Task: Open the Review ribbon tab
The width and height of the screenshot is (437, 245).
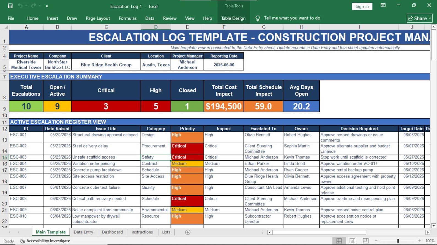Action: point(170,18)
